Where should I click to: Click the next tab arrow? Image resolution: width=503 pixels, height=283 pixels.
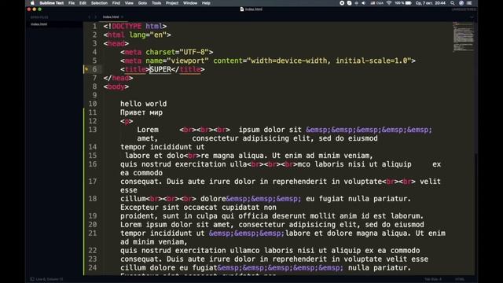pyautogui.click(x=95, y=17)
